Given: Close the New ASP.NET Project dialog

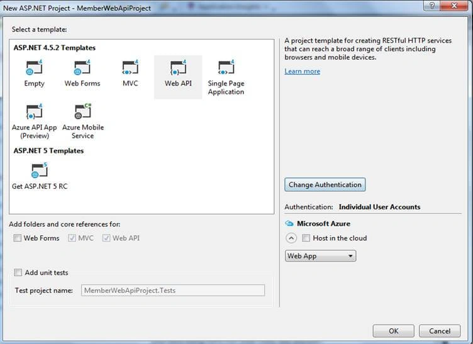Looking at the screenshot, I should point(454,6).
